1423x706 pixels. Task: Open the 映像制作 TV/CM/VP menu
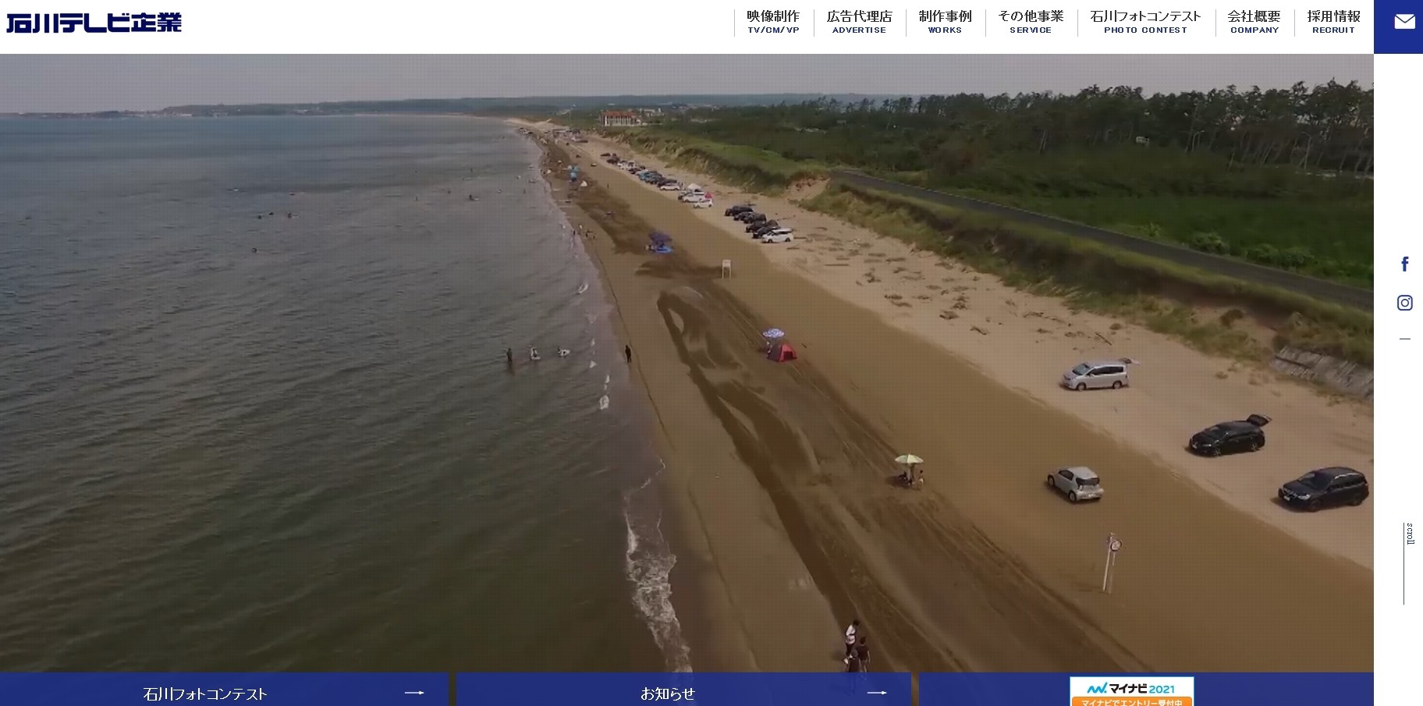point(773,22)
